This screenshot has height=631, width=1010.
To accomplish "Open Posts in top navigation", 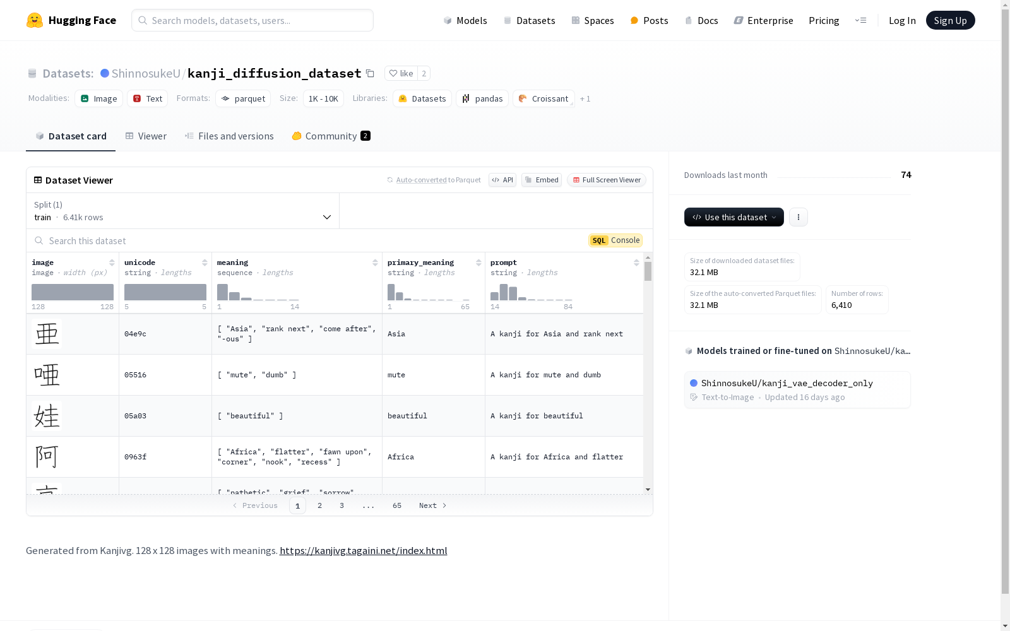I will (649, 20).
